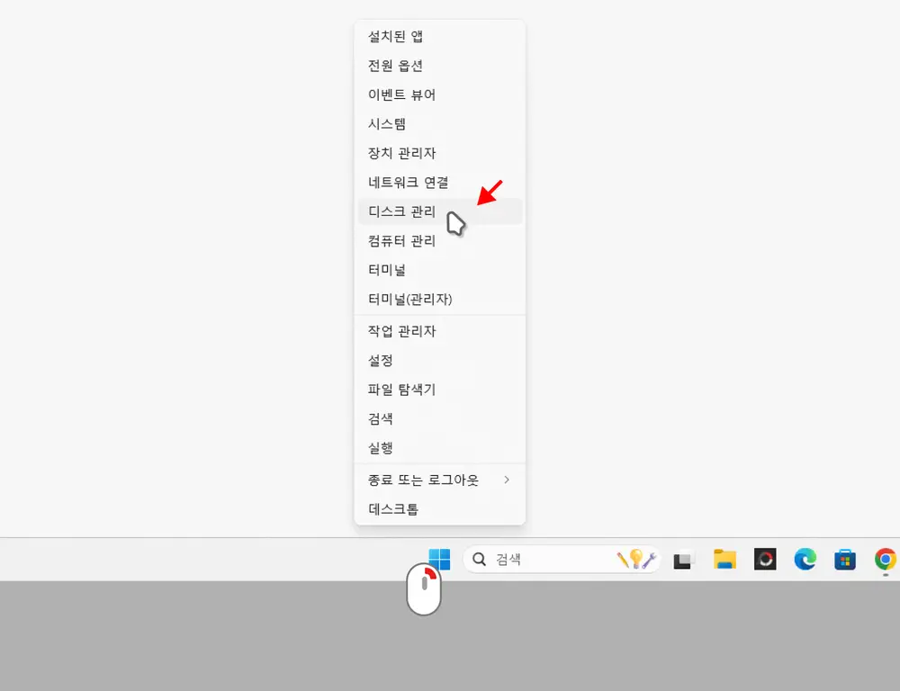Viewport: 900px width, 691px height.
Task: Open 전원 옵션 from the menu
Action: (x=396, y=66)
